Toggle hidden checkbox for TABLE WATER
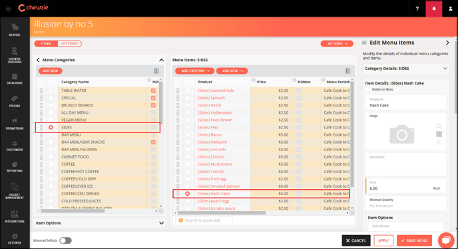This screenshot has width=458, height=249. click(153, 91)
